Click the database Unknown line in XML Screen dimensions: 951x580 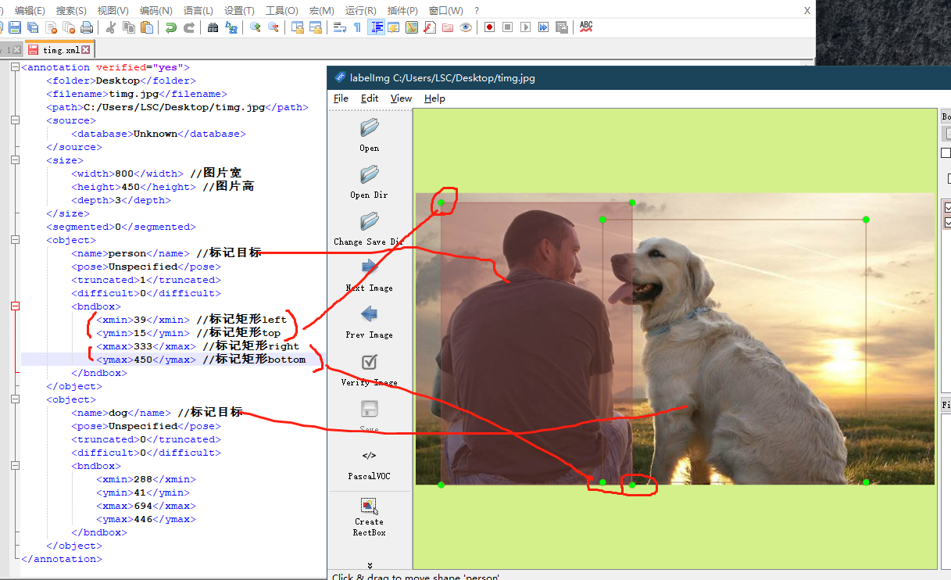tap(159, 134)
